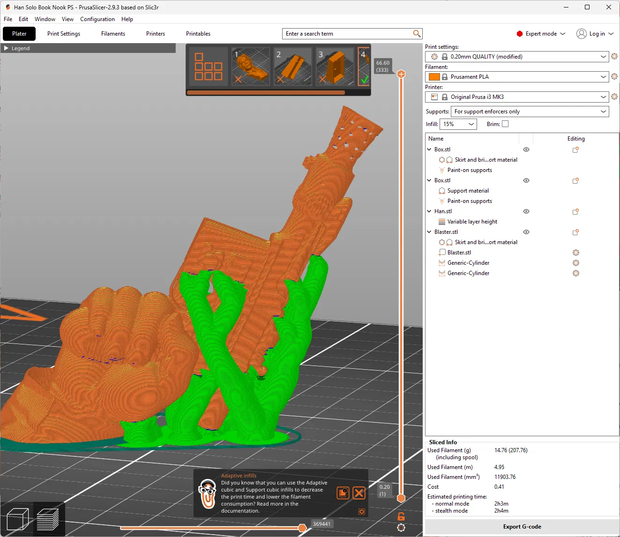The height and width of the screenshot is (537, 620).
Task: Click the filament volume value 11903.76
Action: [x=505, y=477]
